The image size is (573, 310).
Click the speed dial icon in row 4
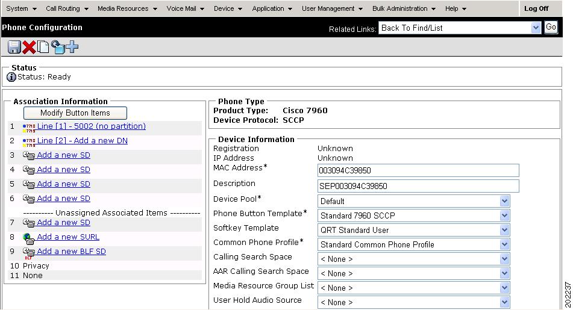[29, 170]
